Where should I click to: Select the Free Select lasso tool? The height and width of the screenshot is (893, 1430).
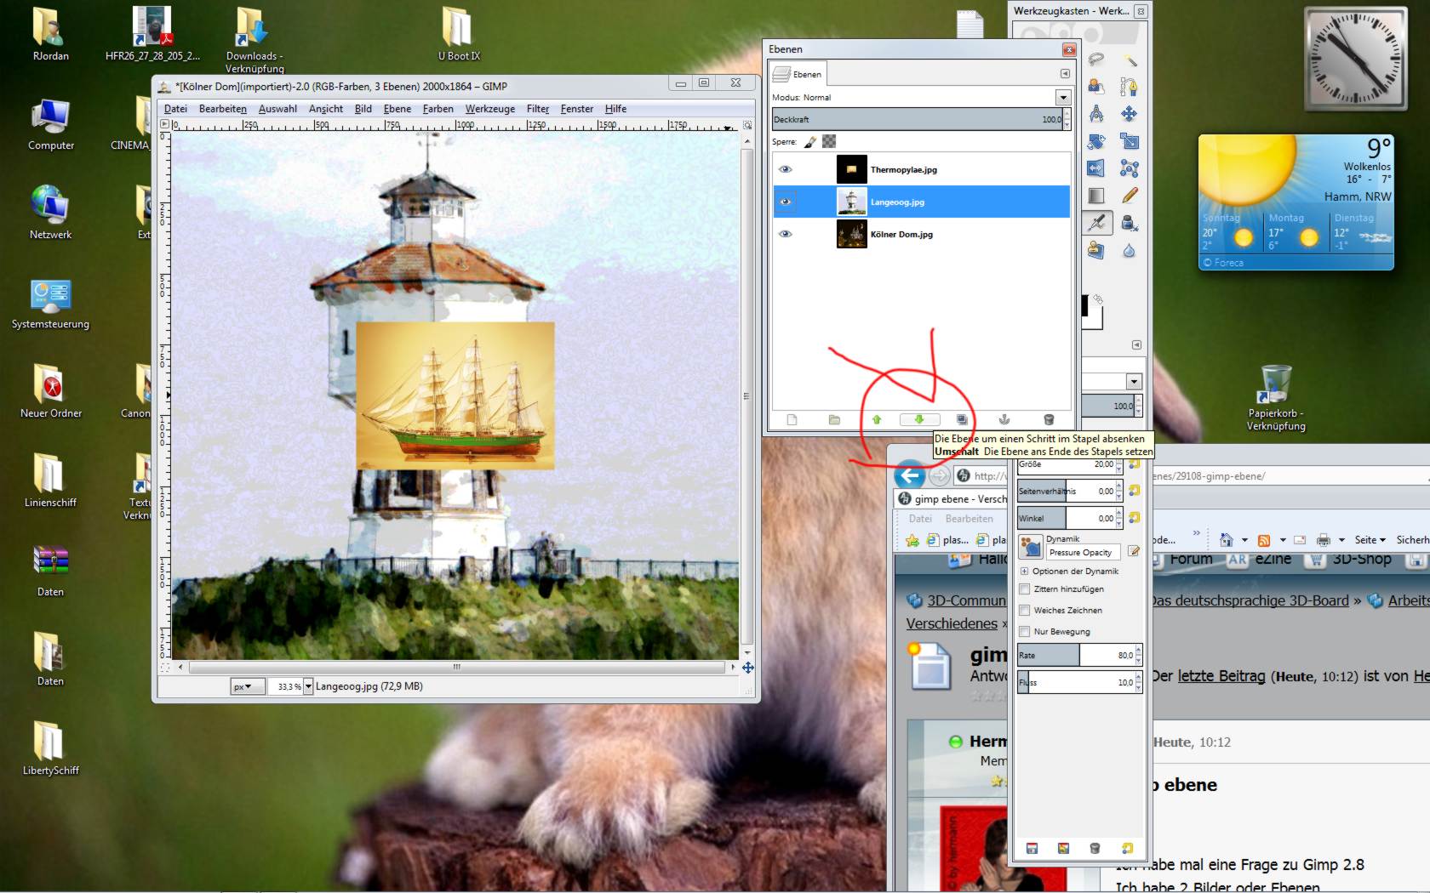click(x=1096, y=60)
